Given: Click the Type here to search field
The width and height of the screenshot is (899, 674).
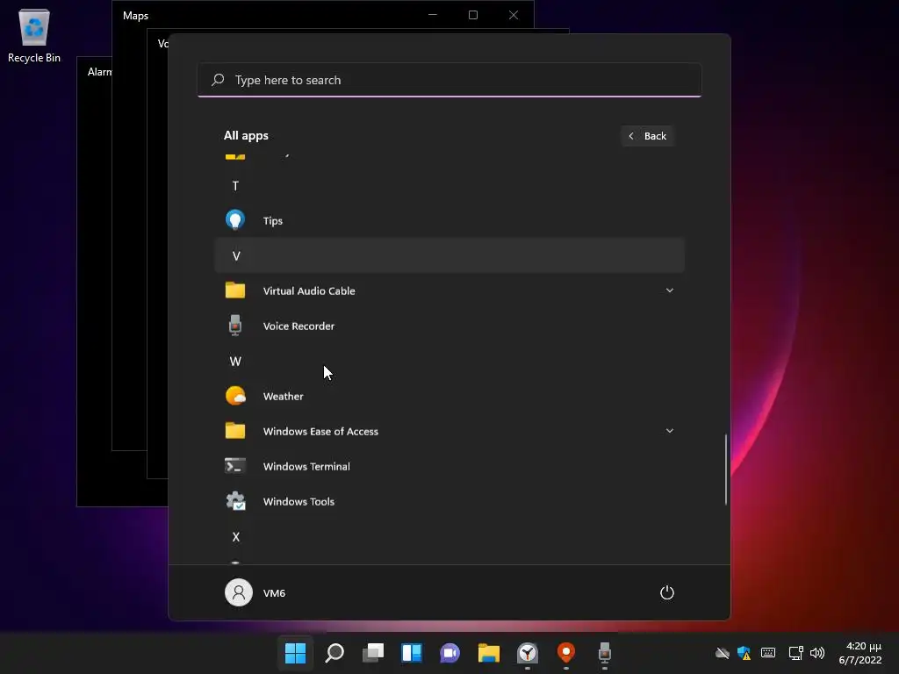Looking at the screenshot, I should [x=449, y=80].
